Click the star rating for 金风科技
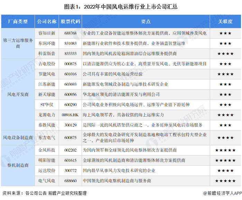242x200 pixels. (225, 150)
